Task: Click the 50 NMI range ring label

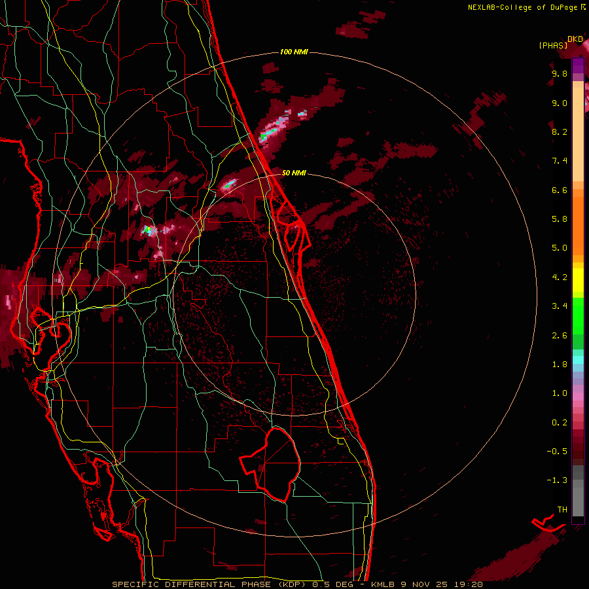Action: click(294, 173)
